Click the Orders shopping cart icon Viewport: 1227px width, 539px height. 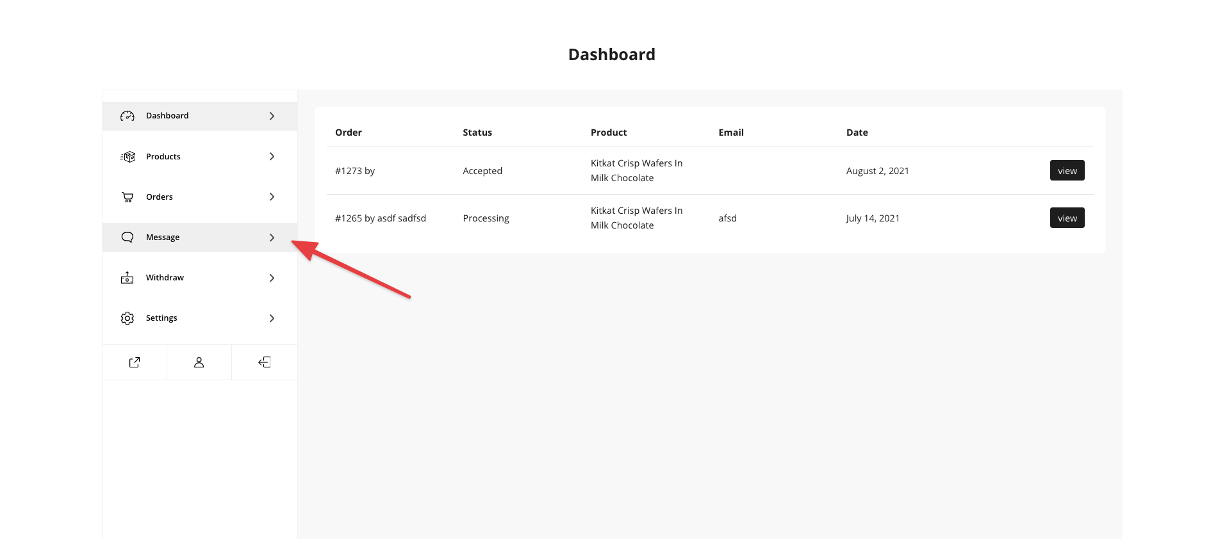pyautogui.click(x=128, y=197)
